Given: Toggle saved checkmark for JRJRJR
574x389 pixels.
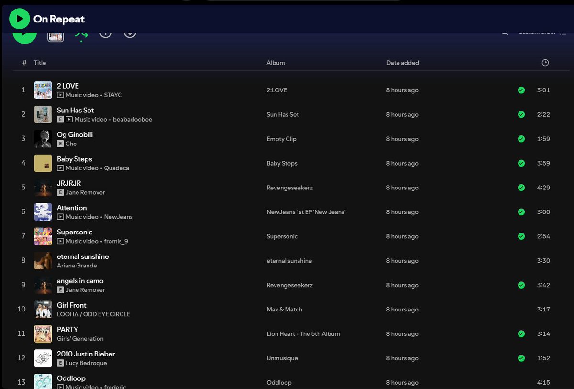Looking at the screenshot, I should click(x=521, y=188).
